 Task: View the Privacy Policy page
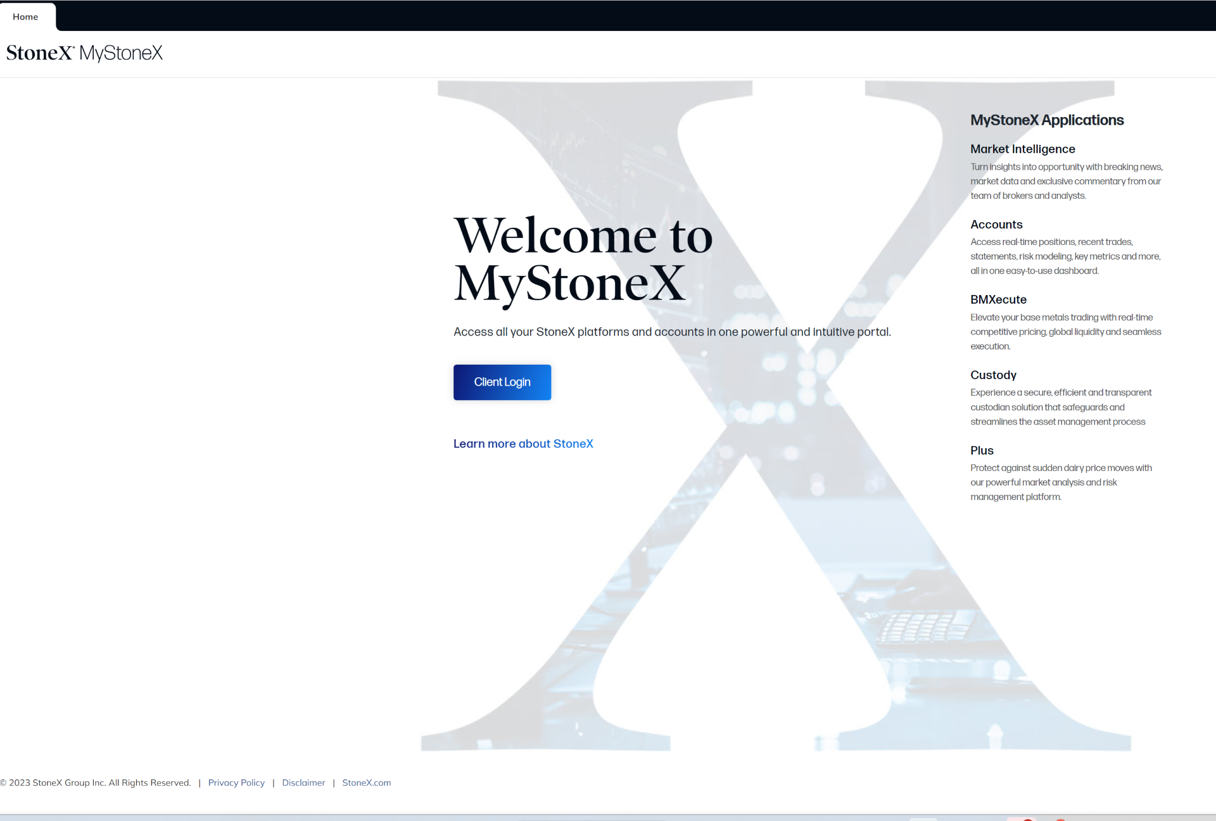236,782
